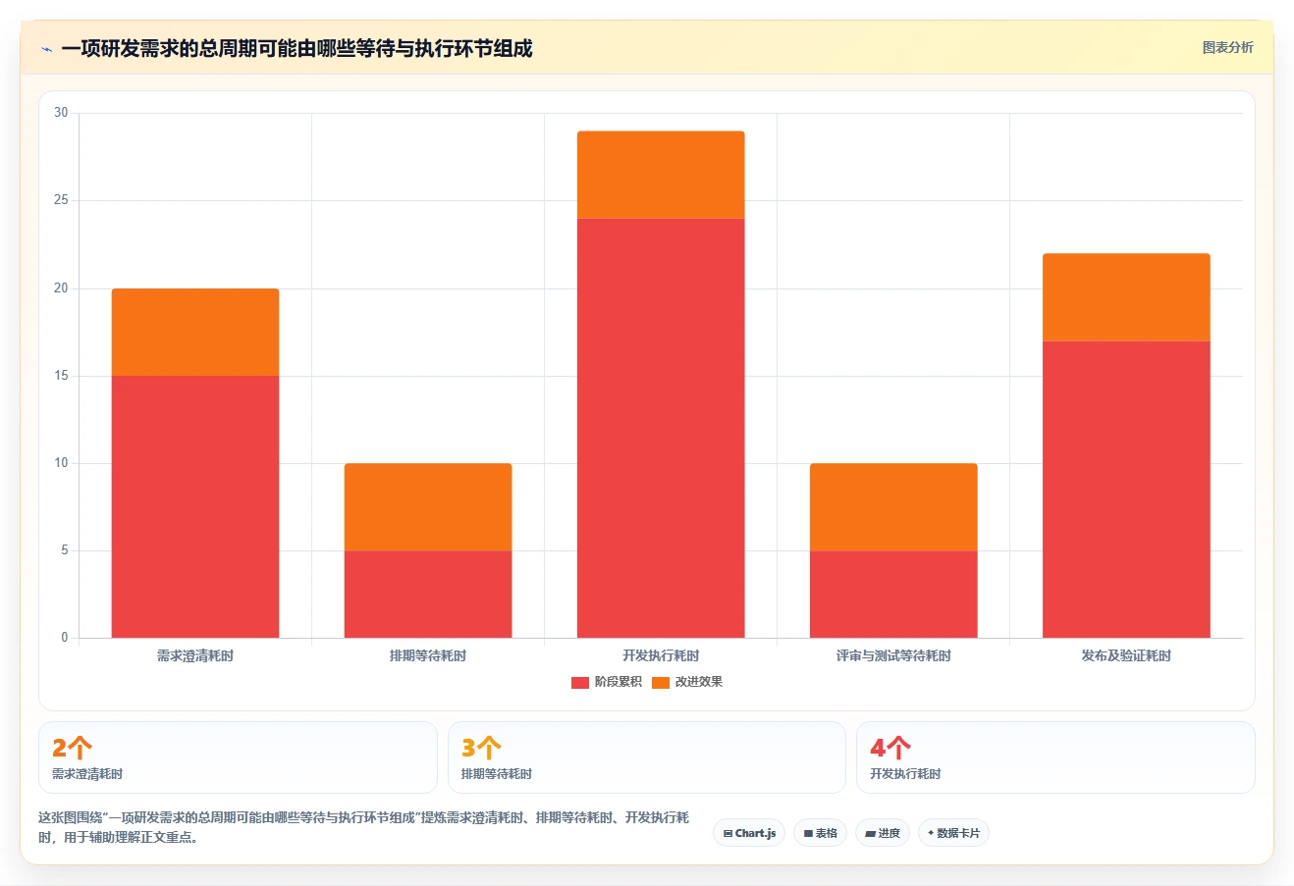
Task: Click the lightning icon beside the title
Action: [46, 49]
